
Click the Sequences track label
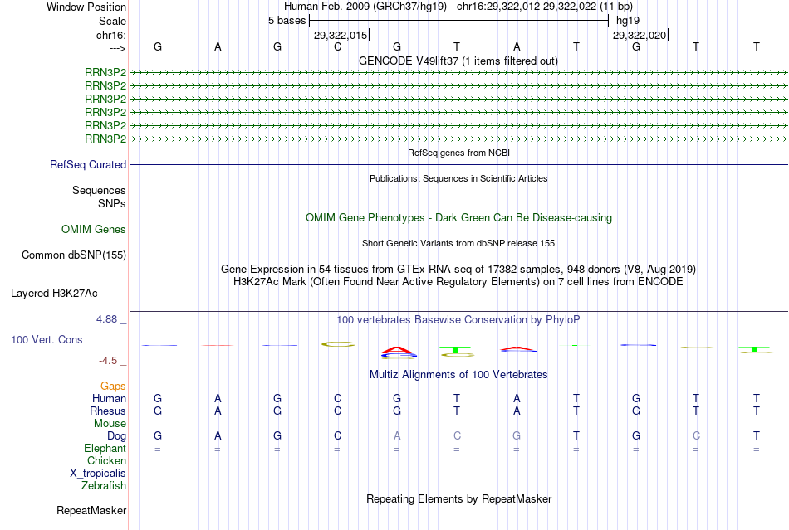(x=99, y=191)
